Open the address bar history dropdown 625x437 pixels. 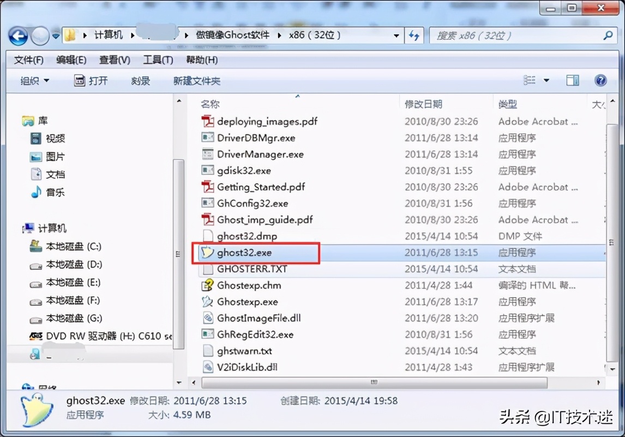pos(396,36)
